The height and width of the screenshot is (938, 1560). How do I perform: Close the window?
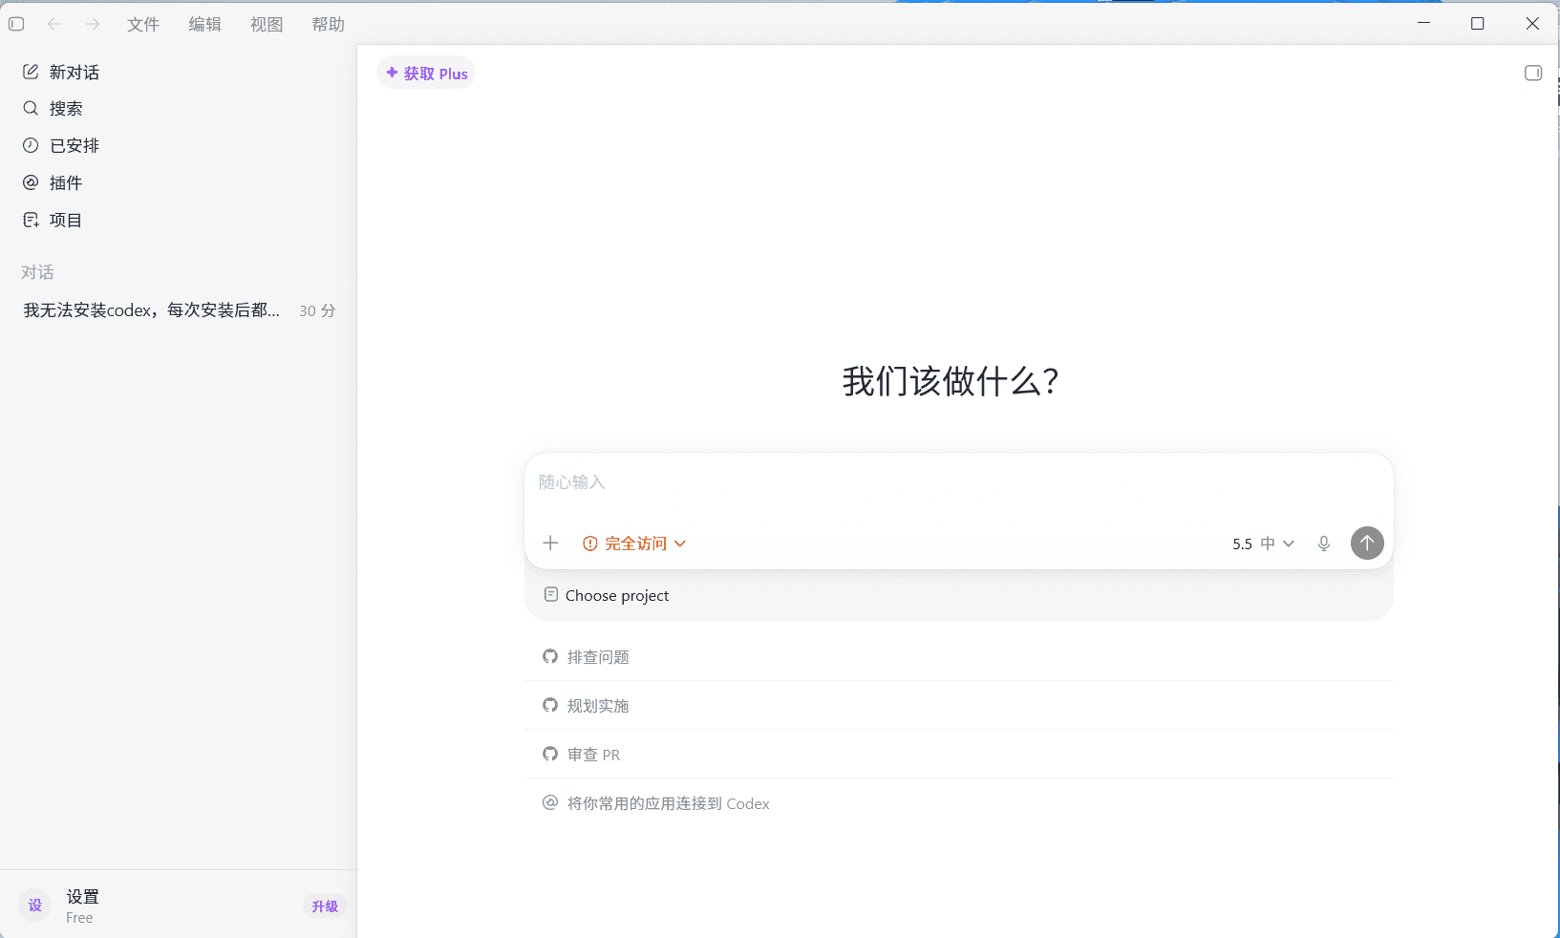pyautogui.click(x=1532, y=23)
